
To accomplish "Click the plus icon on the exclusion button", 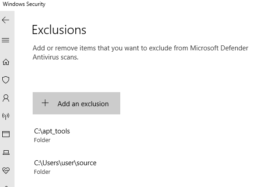I will pos(45,103).
